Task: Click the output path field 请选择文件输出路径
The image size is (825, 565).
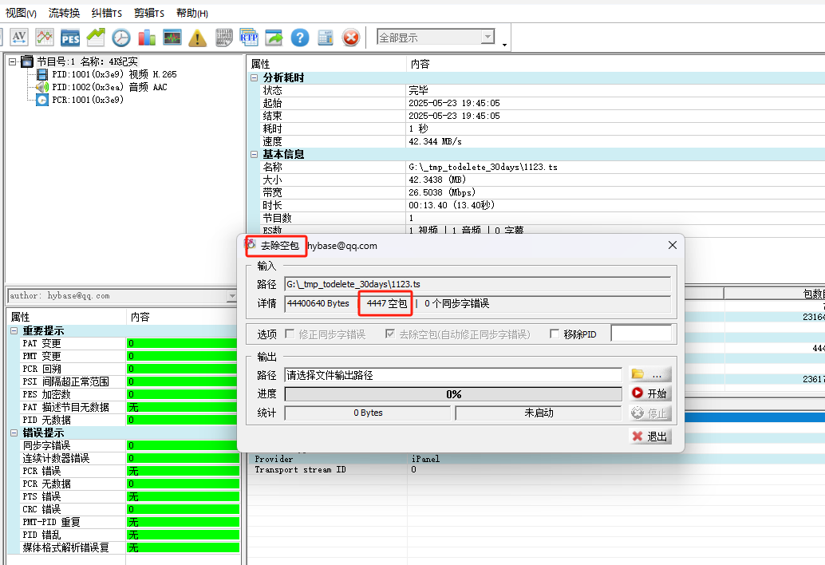Action: [x=453, y=375]
